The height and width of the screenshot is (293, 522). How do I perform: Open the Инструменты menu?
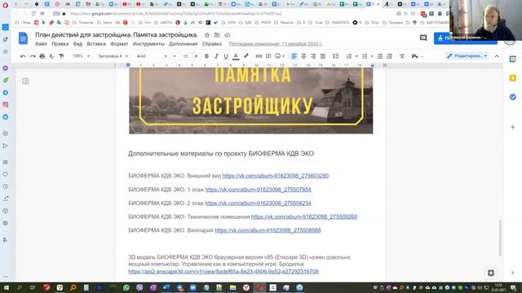(x=148, y=44)
